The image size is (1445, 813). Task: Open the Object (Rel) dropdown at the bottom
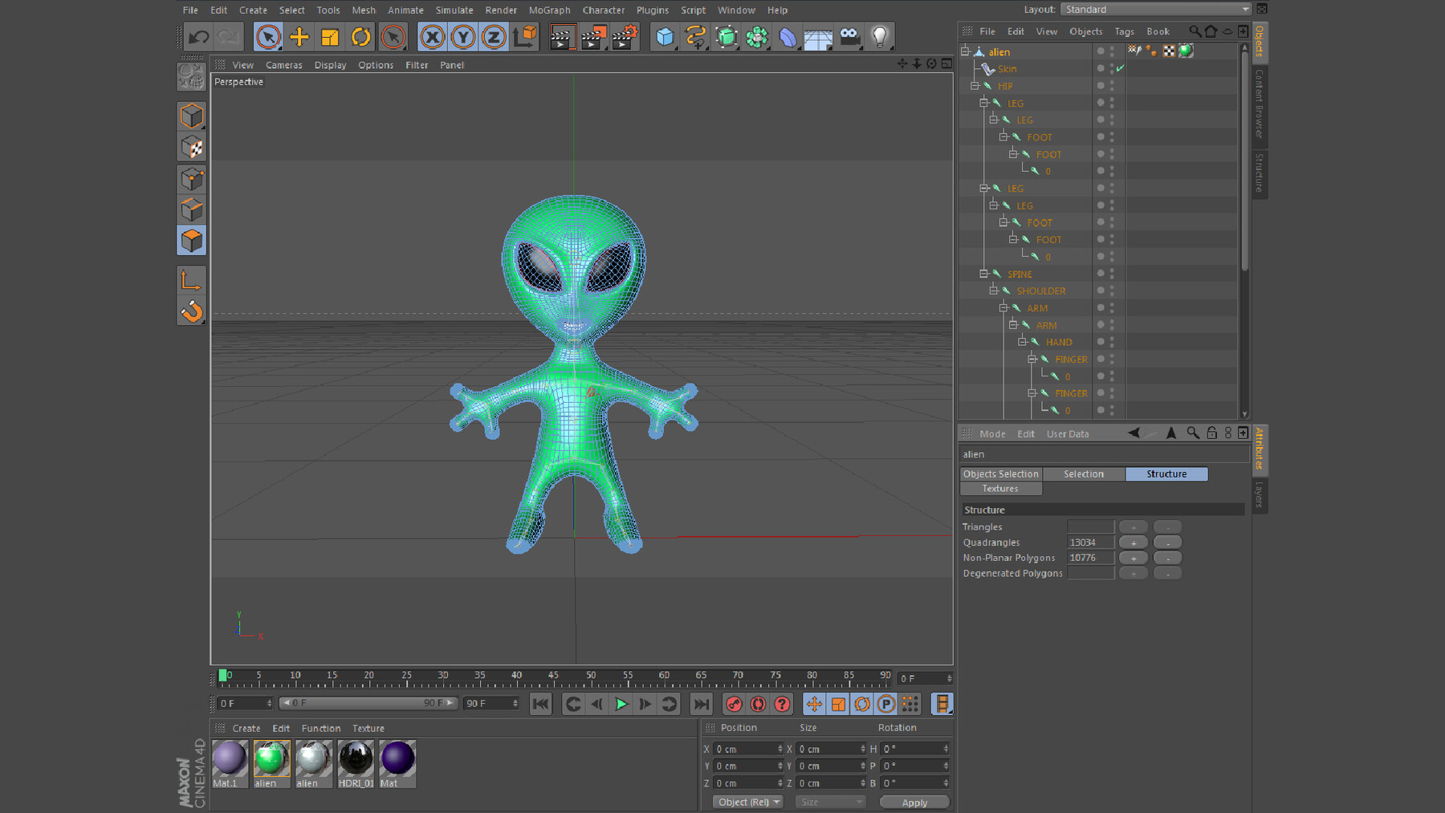(x=747, y=801)
